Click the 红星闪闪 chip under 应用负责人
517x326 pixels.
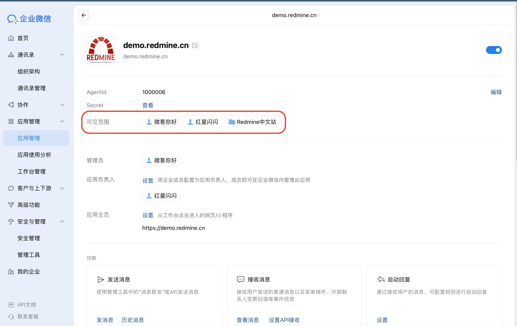click(161, 196)
